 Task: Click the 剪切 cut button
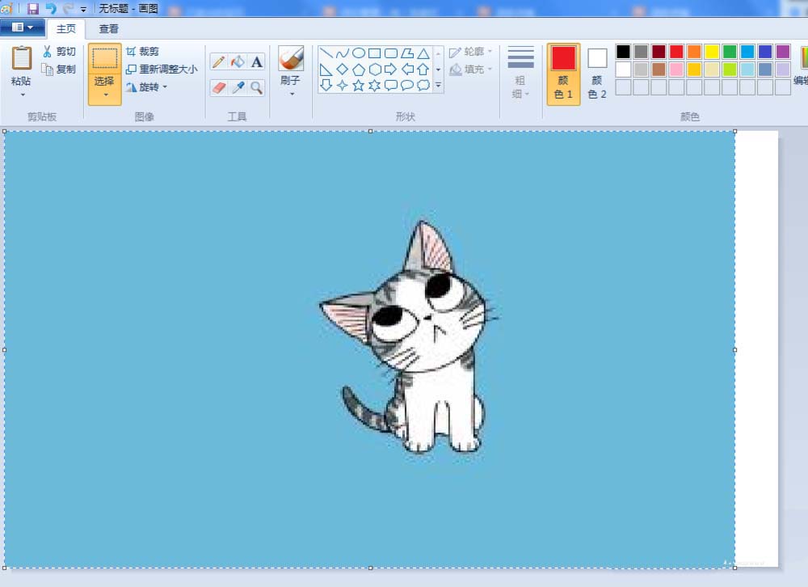[59, 52]
